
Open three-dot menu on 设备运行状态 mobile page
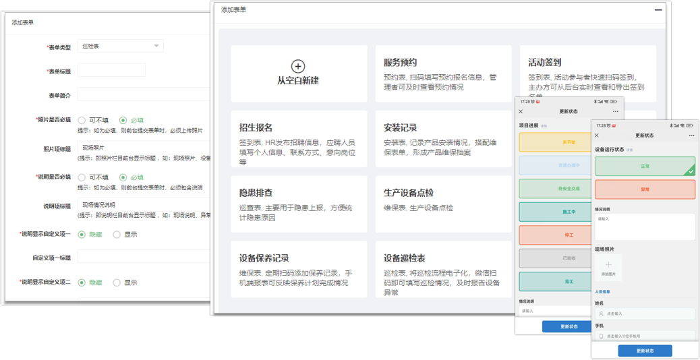(x=690, y=136)
